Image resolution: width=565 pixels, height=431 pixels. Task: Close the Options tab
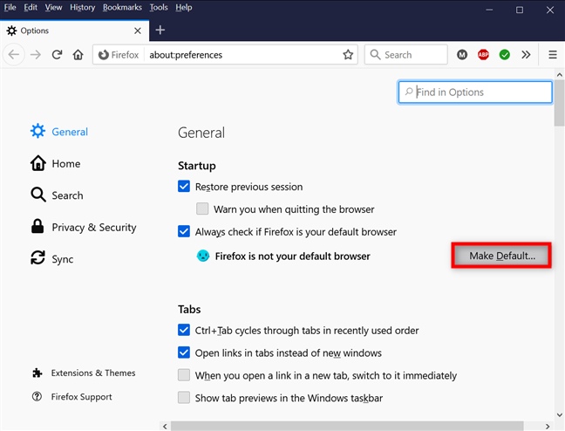138,31
